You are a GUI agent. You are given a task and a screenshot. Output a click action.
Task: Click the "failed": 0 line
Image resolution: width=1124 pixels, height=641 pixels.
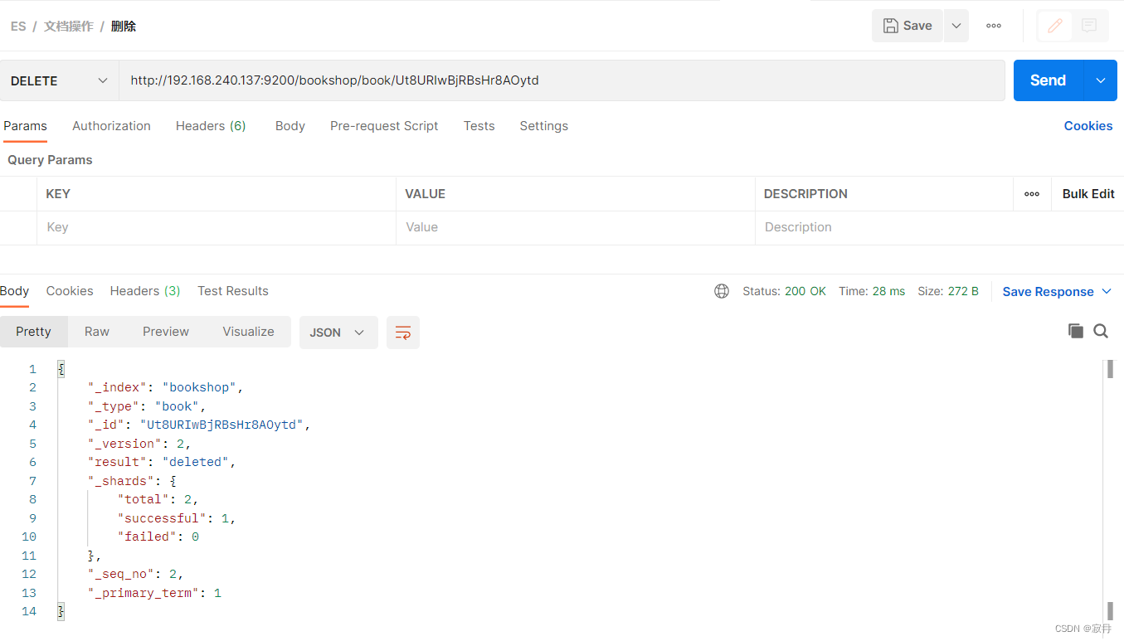(158, 537)
